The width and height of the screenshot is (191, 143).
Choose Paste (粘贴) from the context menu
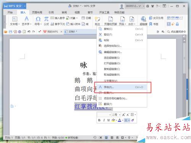122,40
